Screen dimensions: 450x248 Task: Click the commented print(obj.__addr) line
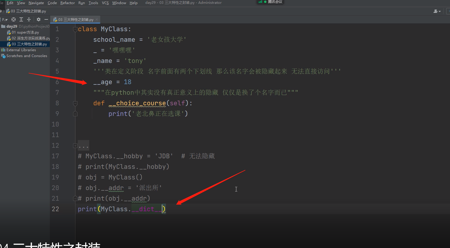click(114, 199)
